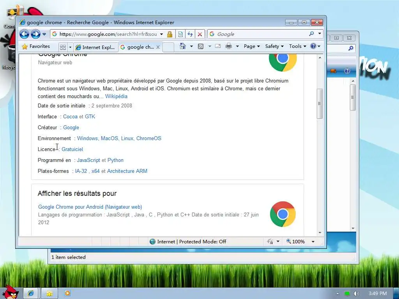Viewport: 399px width, 299px height.
Task: Open the Page menu
Action: pos(252,46)
